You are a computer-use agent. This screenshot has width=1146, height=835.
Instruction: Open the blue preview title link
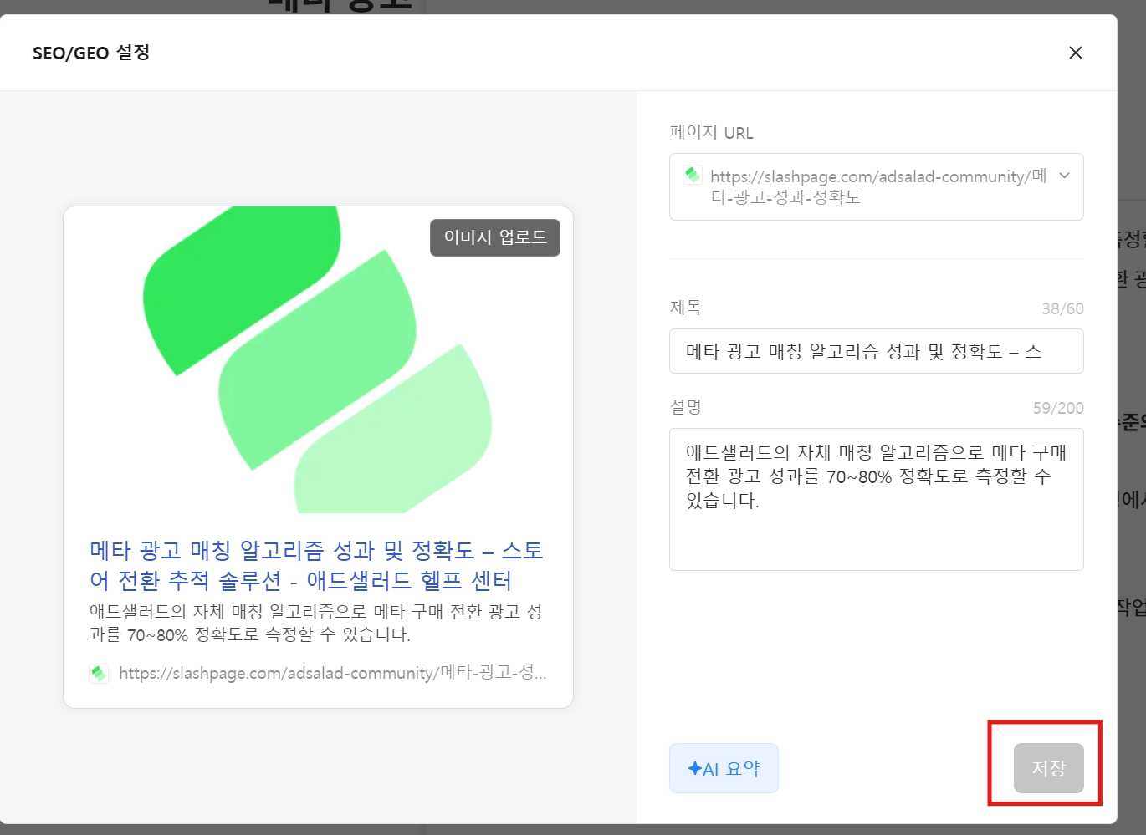point(317,565)
